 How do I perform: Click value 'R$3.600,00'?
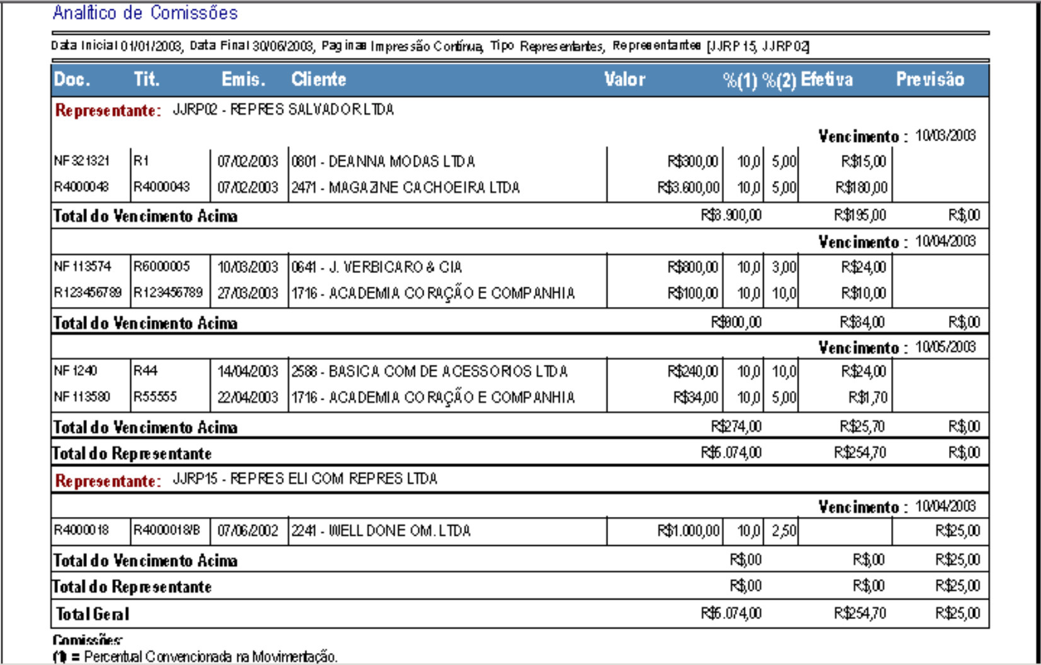pyautogui.click(x=688, y=187)
